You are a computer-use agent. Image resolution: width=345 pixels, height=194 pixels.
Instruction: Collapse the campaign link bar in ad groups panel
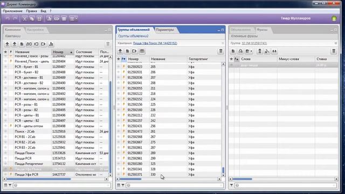pos(223,43)
